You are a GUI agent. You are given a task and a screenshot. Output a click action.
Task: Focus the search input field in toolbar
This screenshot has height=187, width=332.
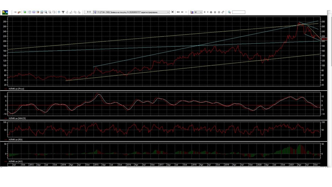[238, 12]
